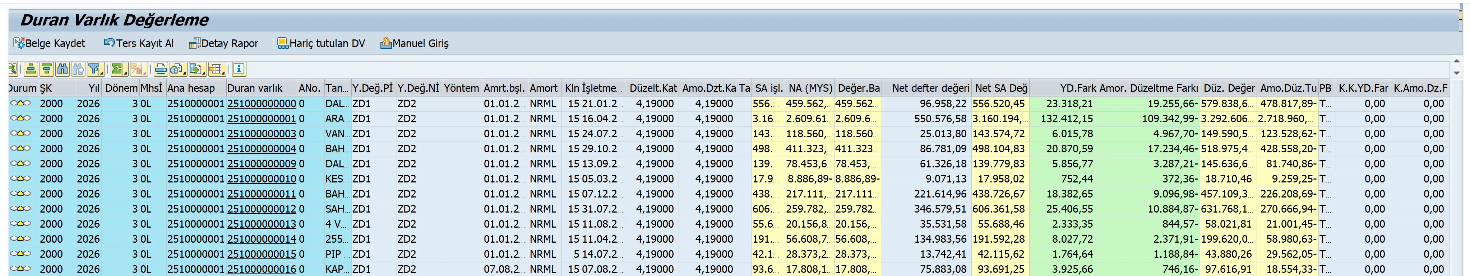The width and height of the screenshot is (1470, 276).
Task: Click status light for asset 251000000003
Action: pyautogui.click(x=20, y=134)
